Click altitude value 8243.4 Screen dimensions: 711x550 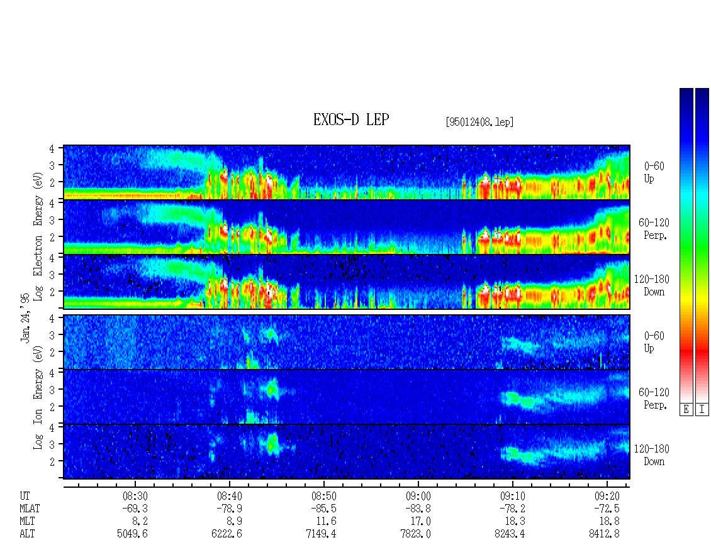[x=510, y=534]
